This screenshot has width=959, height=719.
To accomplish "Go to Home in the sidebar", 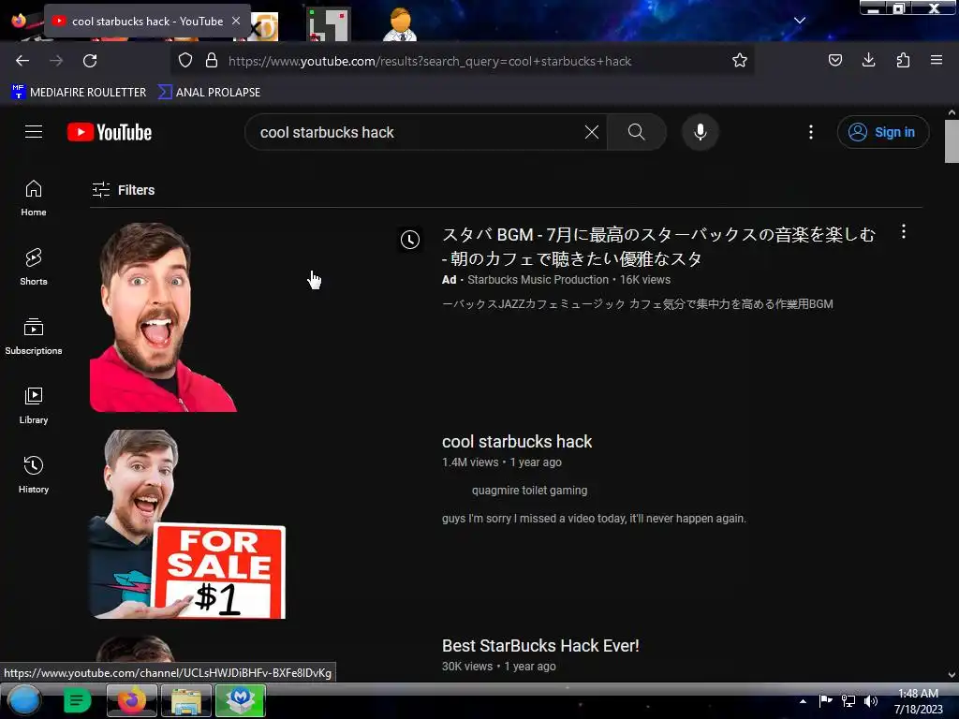I will click(34, 198).
